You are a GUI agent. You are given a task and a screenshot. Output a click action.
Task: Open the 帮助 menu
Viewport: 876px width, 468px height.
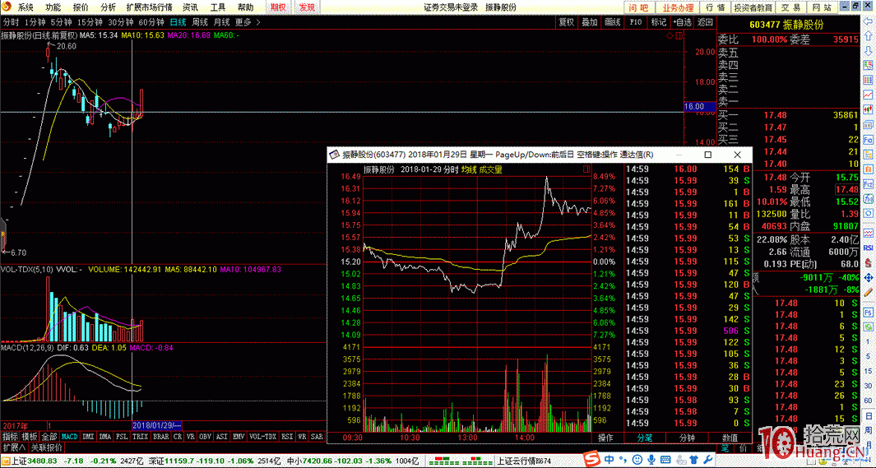[x=245, y=7]
